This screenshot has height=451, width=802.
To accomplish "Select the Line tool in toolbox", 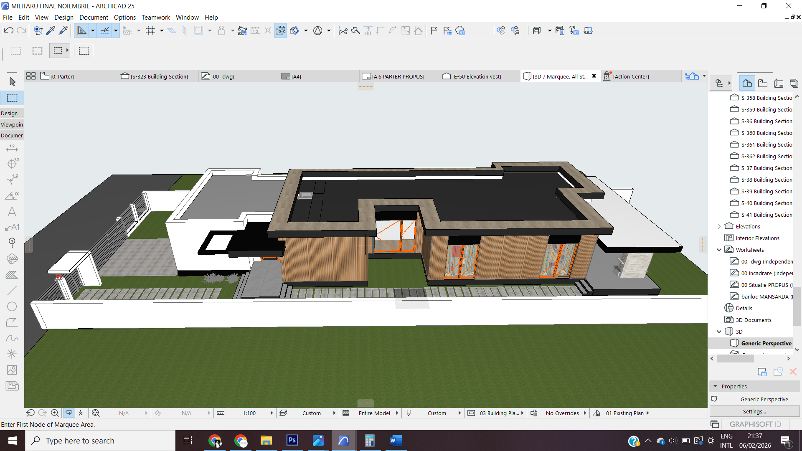I will (12, 291).
